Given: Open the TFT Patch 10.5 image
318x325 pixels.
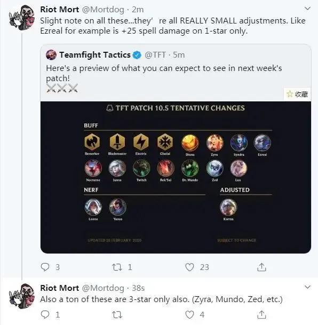Looking at the screenshot, I should coord(176,177).
